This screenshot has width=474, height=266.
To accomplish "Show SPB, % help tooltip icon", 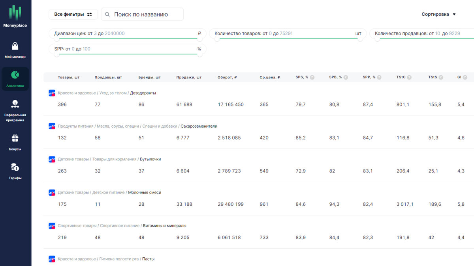I will click(x=346, y=77).
